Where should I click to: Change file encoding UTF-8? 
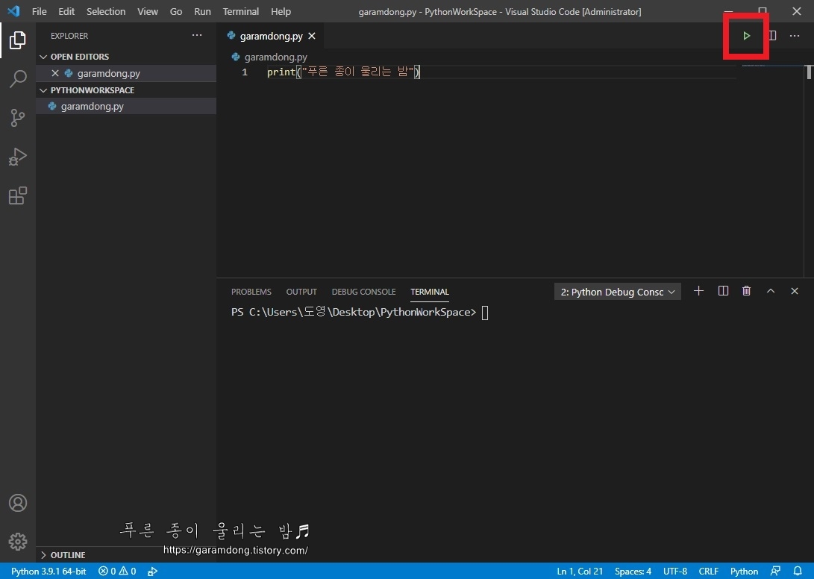[675, 572]
